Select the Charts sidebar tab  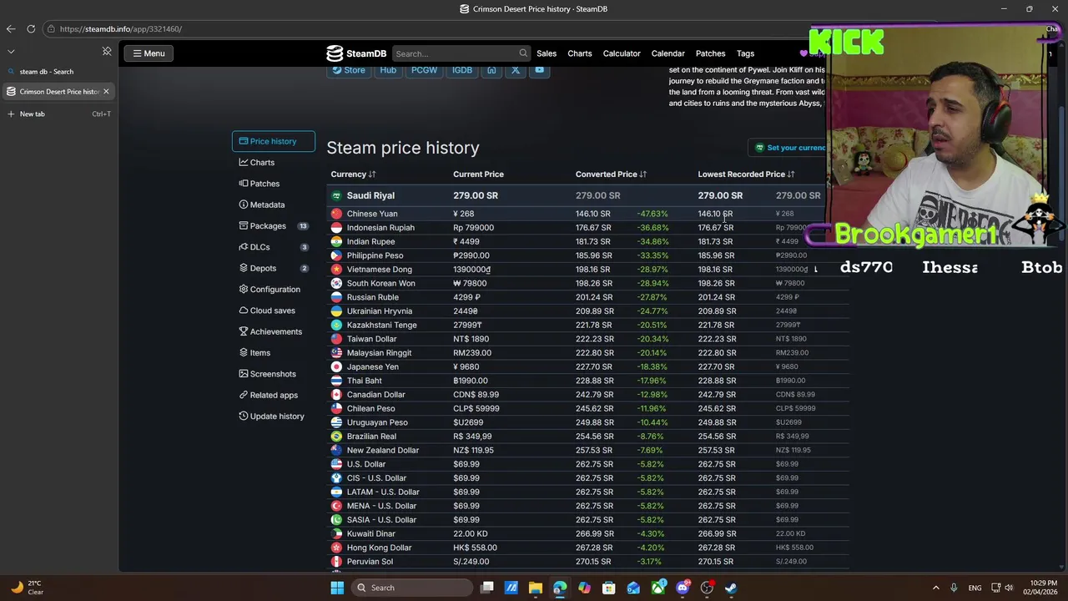pos(274,163)
